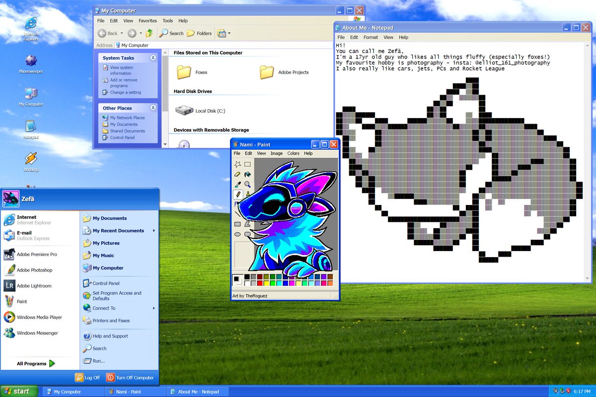Open the Image menu in Paint
Screen dimensions: 596x397
[x=277, y=153]
